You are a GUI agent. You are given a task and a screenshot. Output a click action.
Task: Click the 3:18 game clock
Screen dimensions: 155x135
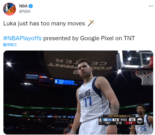tap(119, 123)
